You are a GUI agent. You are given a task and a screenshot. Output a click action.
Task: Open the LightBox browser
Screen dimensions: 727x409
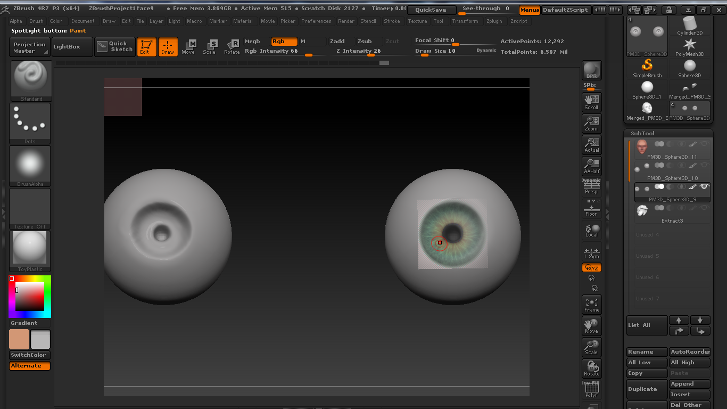pyautogui.click(x=72, y=47)
